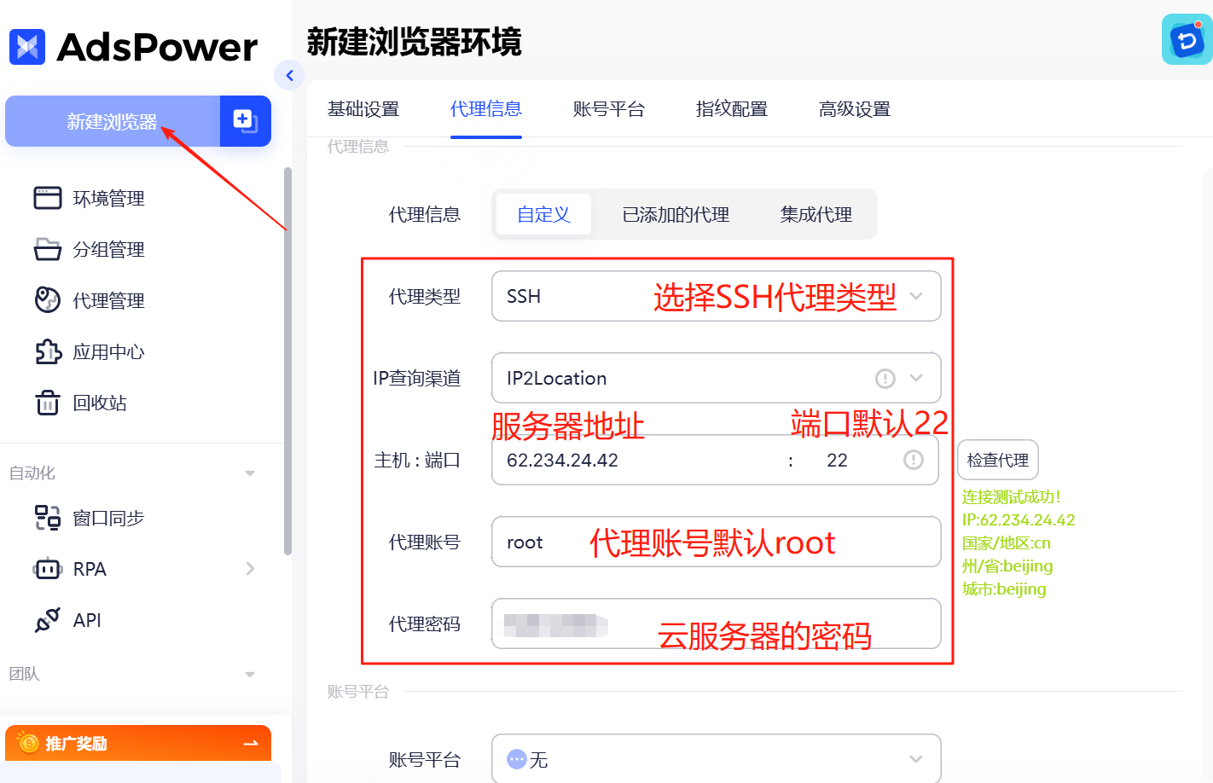Viewport: 1213px width, 783px height.
Task: Switch proxy source to 已添加的代理
Action: tap(675, 214)
